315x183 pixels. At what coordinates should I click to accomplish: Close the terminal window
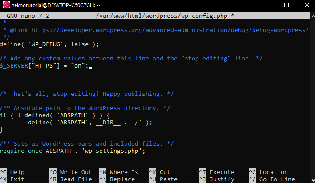tap(307, 5)
